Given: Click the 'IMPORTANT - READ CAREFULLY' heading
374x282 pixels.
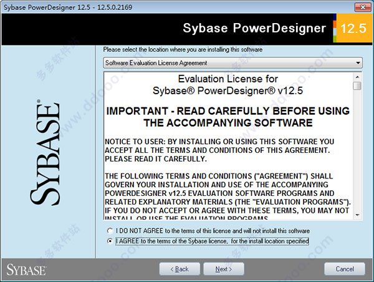Looking at the screenshot, I should tap(228, 117).
